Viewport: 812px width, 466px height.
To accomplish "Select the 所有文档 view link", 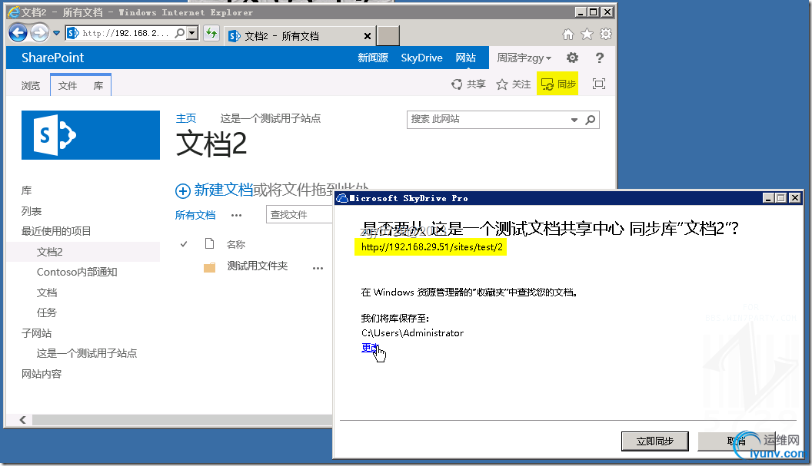I will [195, 215].
